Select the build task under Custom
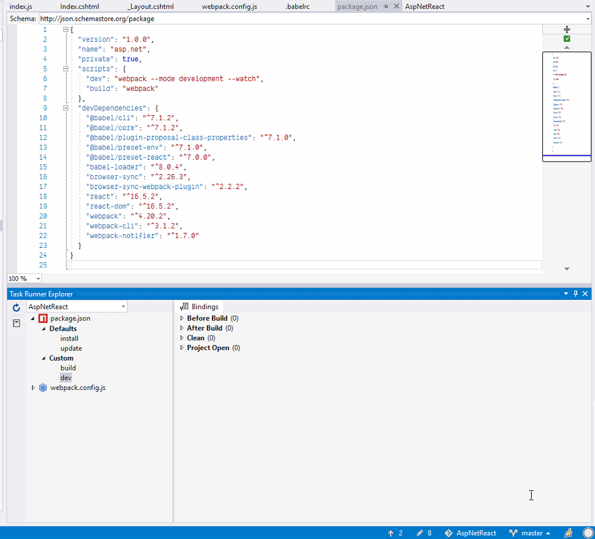Screen dimensions: 595x539 pyautogui.click(x=68, y=368)
